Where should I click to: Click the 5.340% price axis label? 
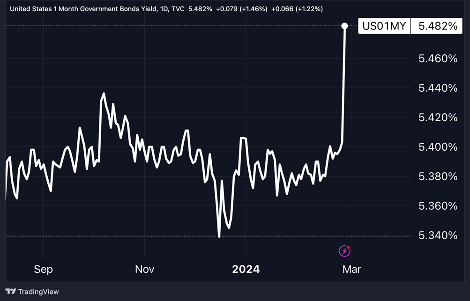(x=438, y=235)
